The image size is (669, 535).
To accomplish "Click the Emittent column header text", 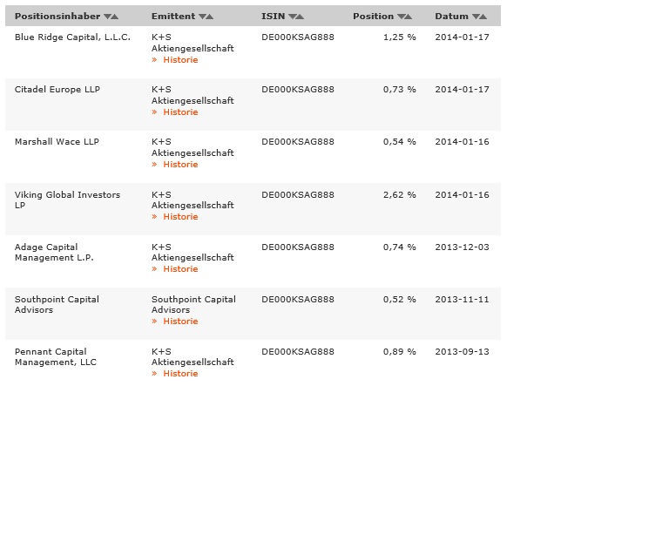I will [173, 17].
